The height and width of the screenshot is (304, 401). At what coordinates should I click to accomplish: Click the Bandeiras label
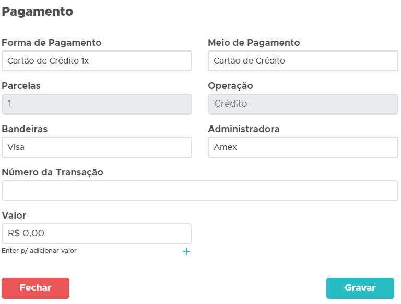pos(25,129)
